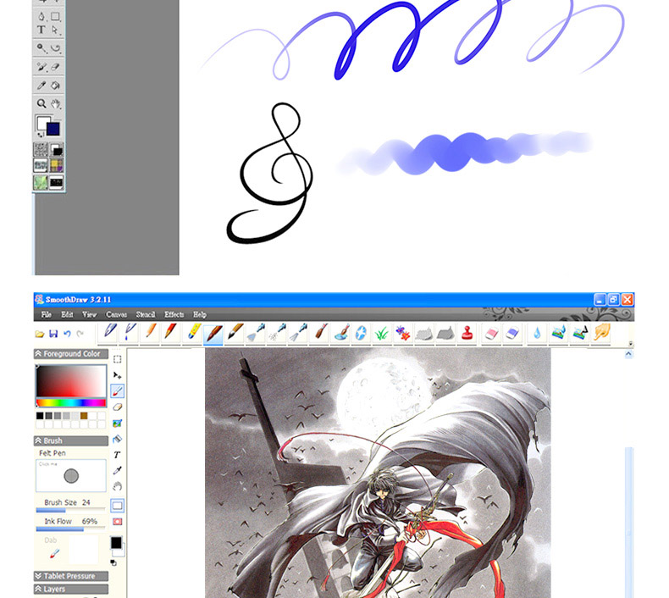Select the paint brush tool in side toolbar
669x598 pixels.
click(x=118, y=391)
